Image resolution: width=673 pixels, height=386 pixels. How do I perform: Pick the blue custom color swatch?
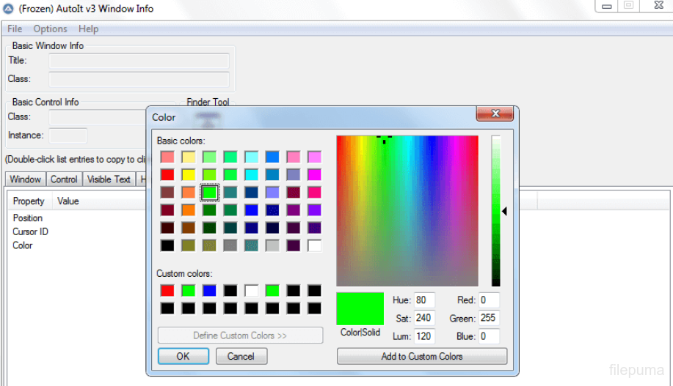click(209, 291)
